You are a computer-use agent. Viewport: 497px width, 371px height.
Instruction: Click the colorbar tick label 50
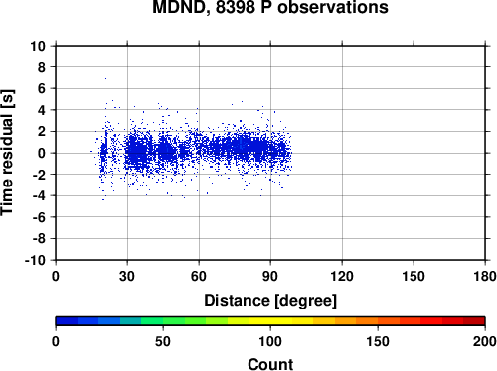[x=163, y=341]
